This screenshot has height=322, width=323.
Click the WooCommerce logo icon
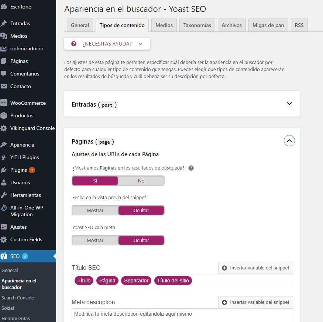click(x=3, y=103)
